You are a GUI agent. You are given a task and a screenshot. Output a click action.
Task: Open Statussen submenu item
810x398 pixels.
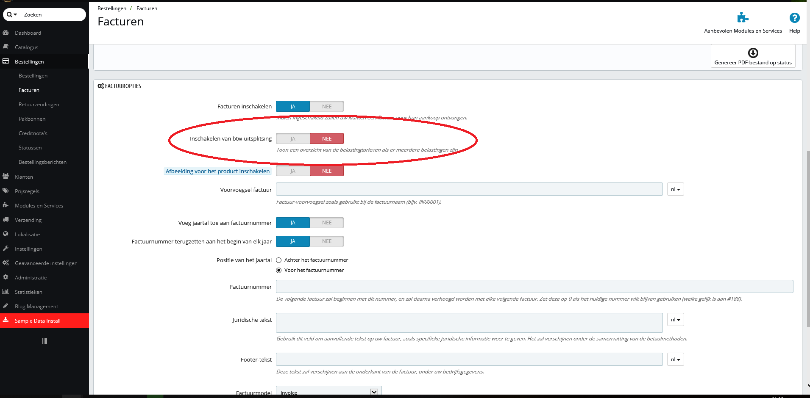tap(30, 148)
